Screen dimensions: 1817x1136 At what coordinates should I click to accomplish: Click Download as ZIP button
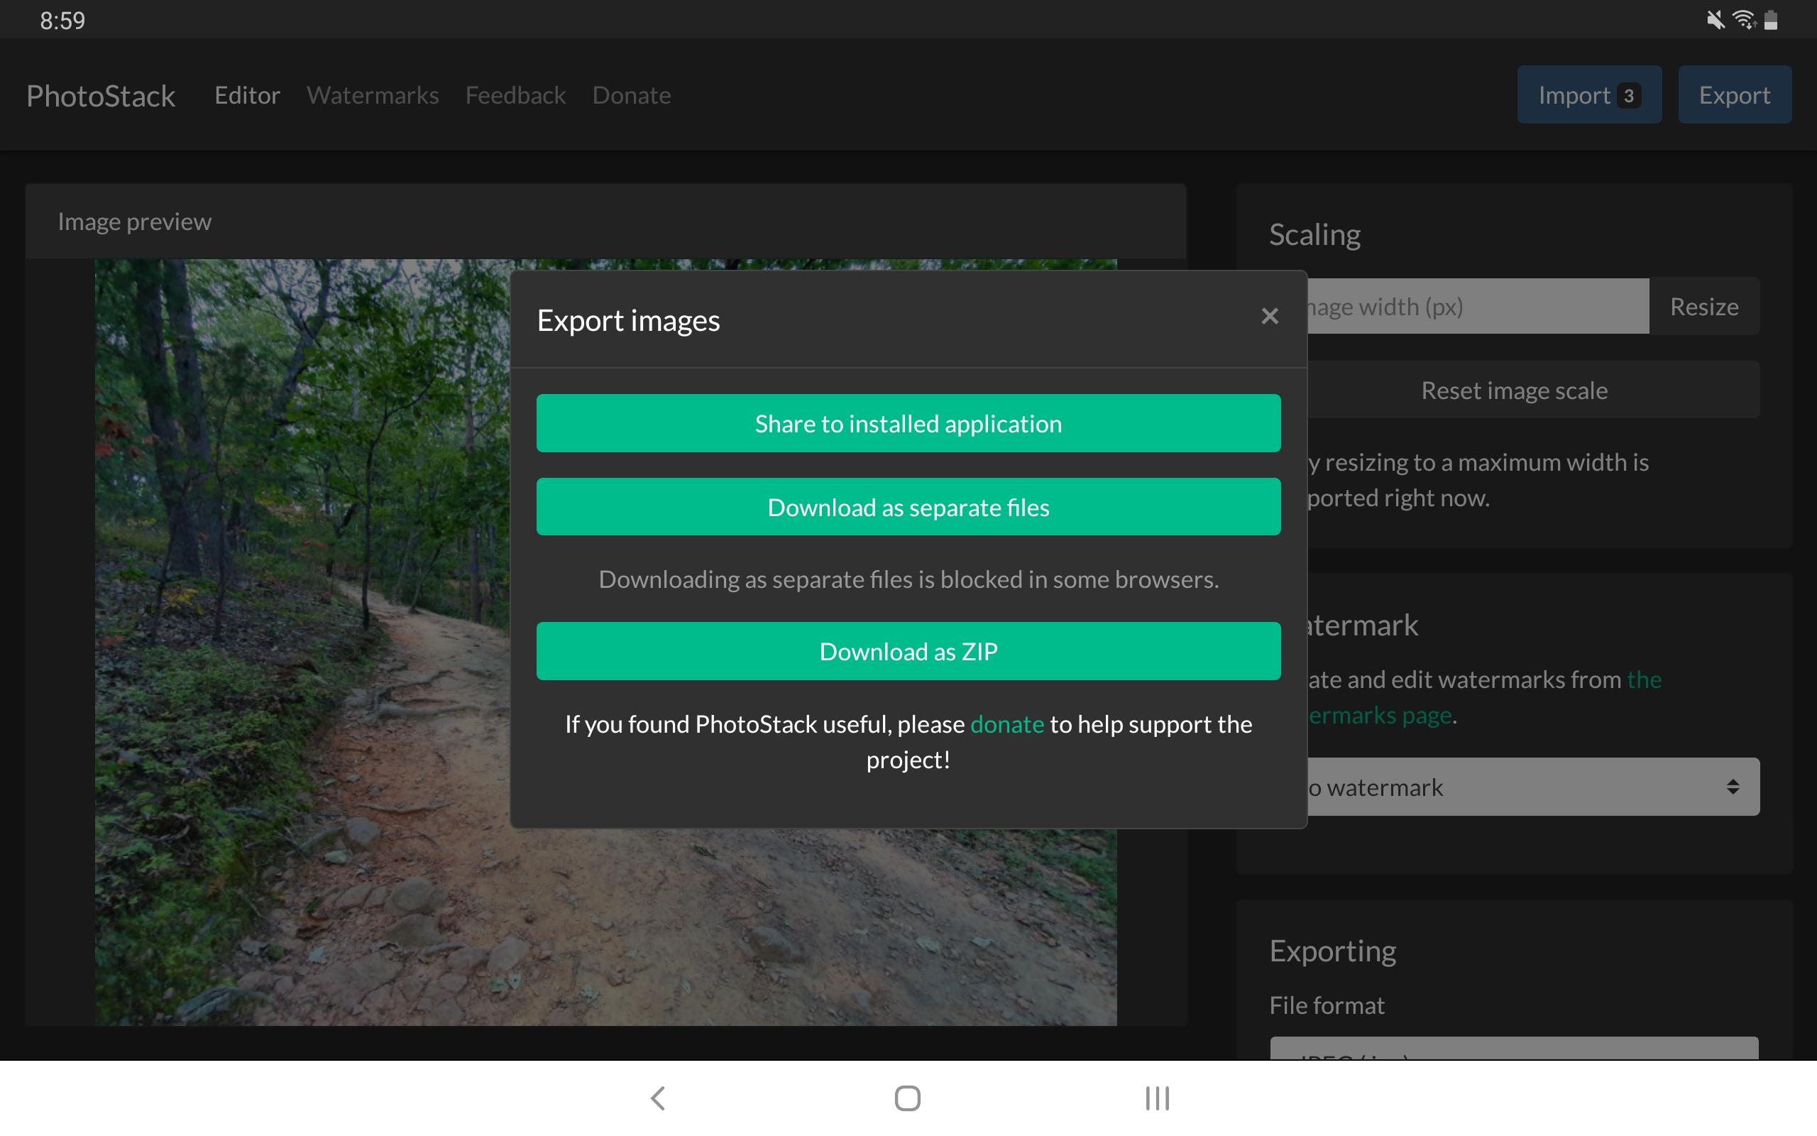pyautogui.click(x=908, y=650)
